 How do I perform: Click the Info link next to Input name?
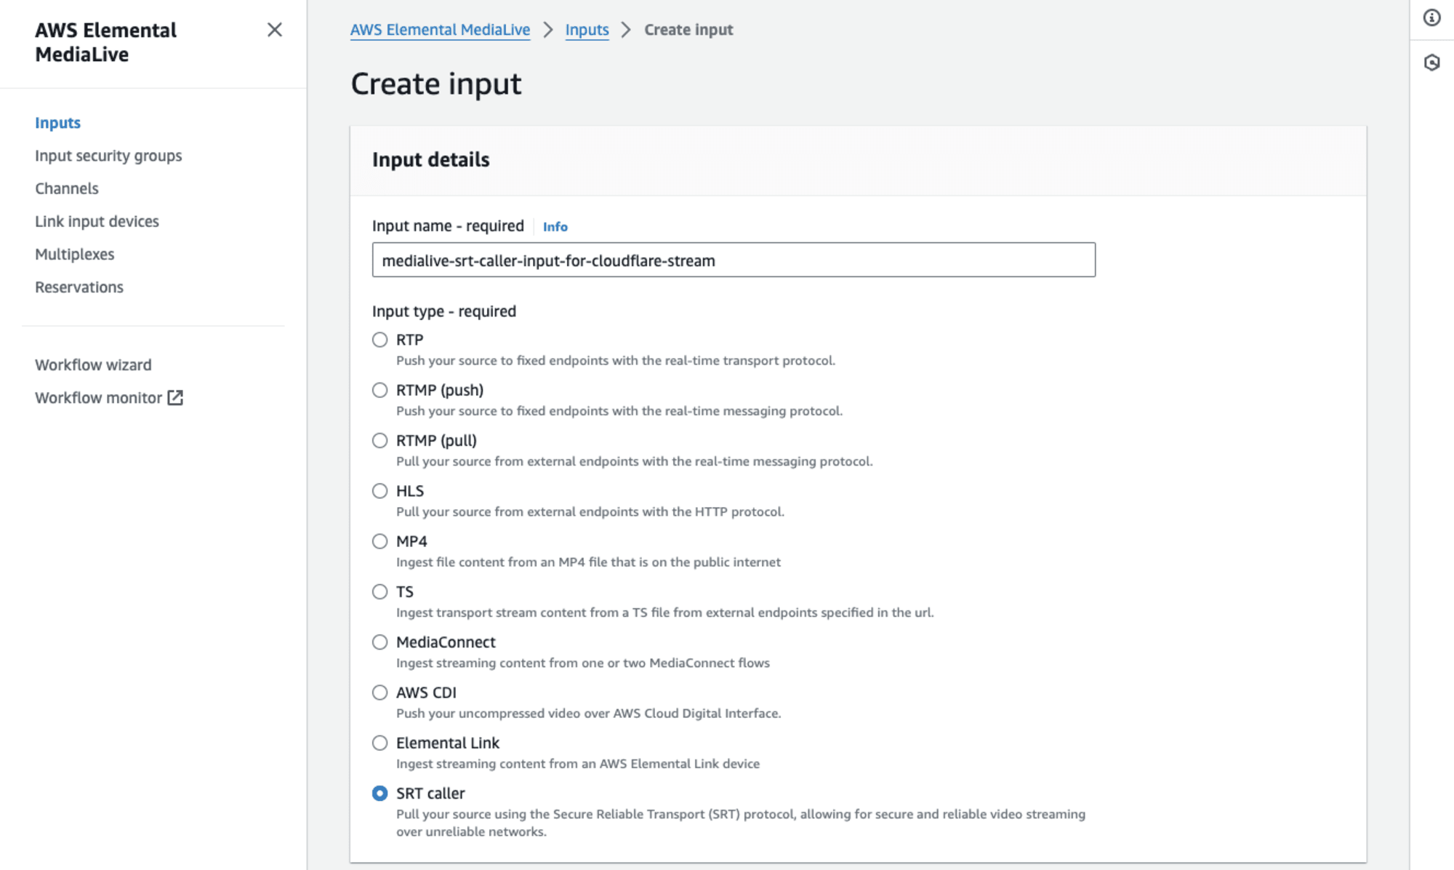point(555,225)
